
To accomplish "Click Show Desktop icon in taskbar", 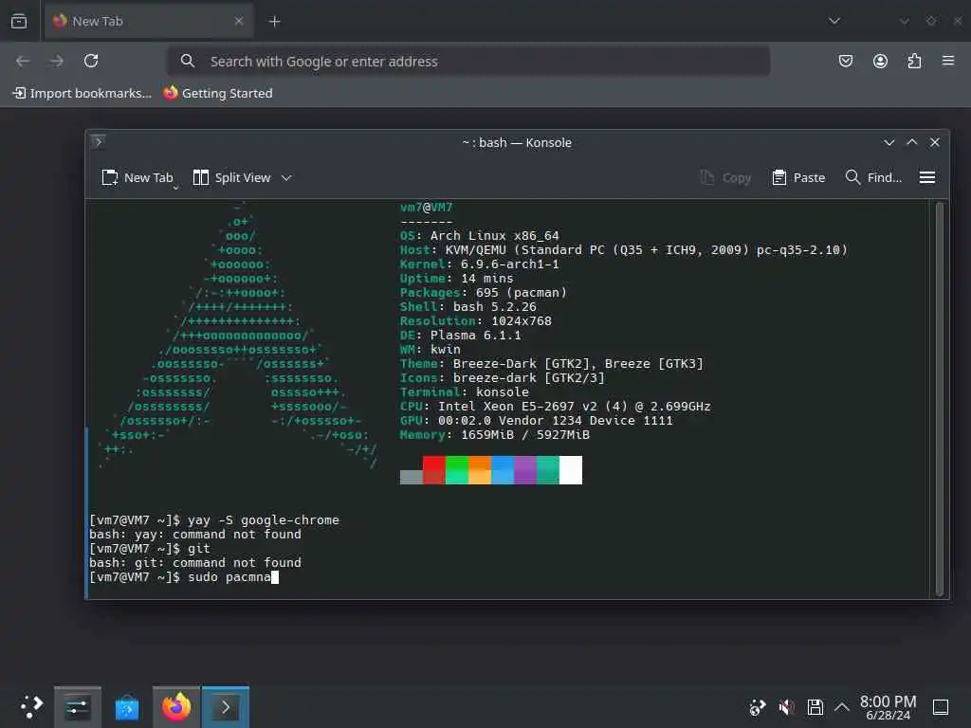I will [941, 707].
